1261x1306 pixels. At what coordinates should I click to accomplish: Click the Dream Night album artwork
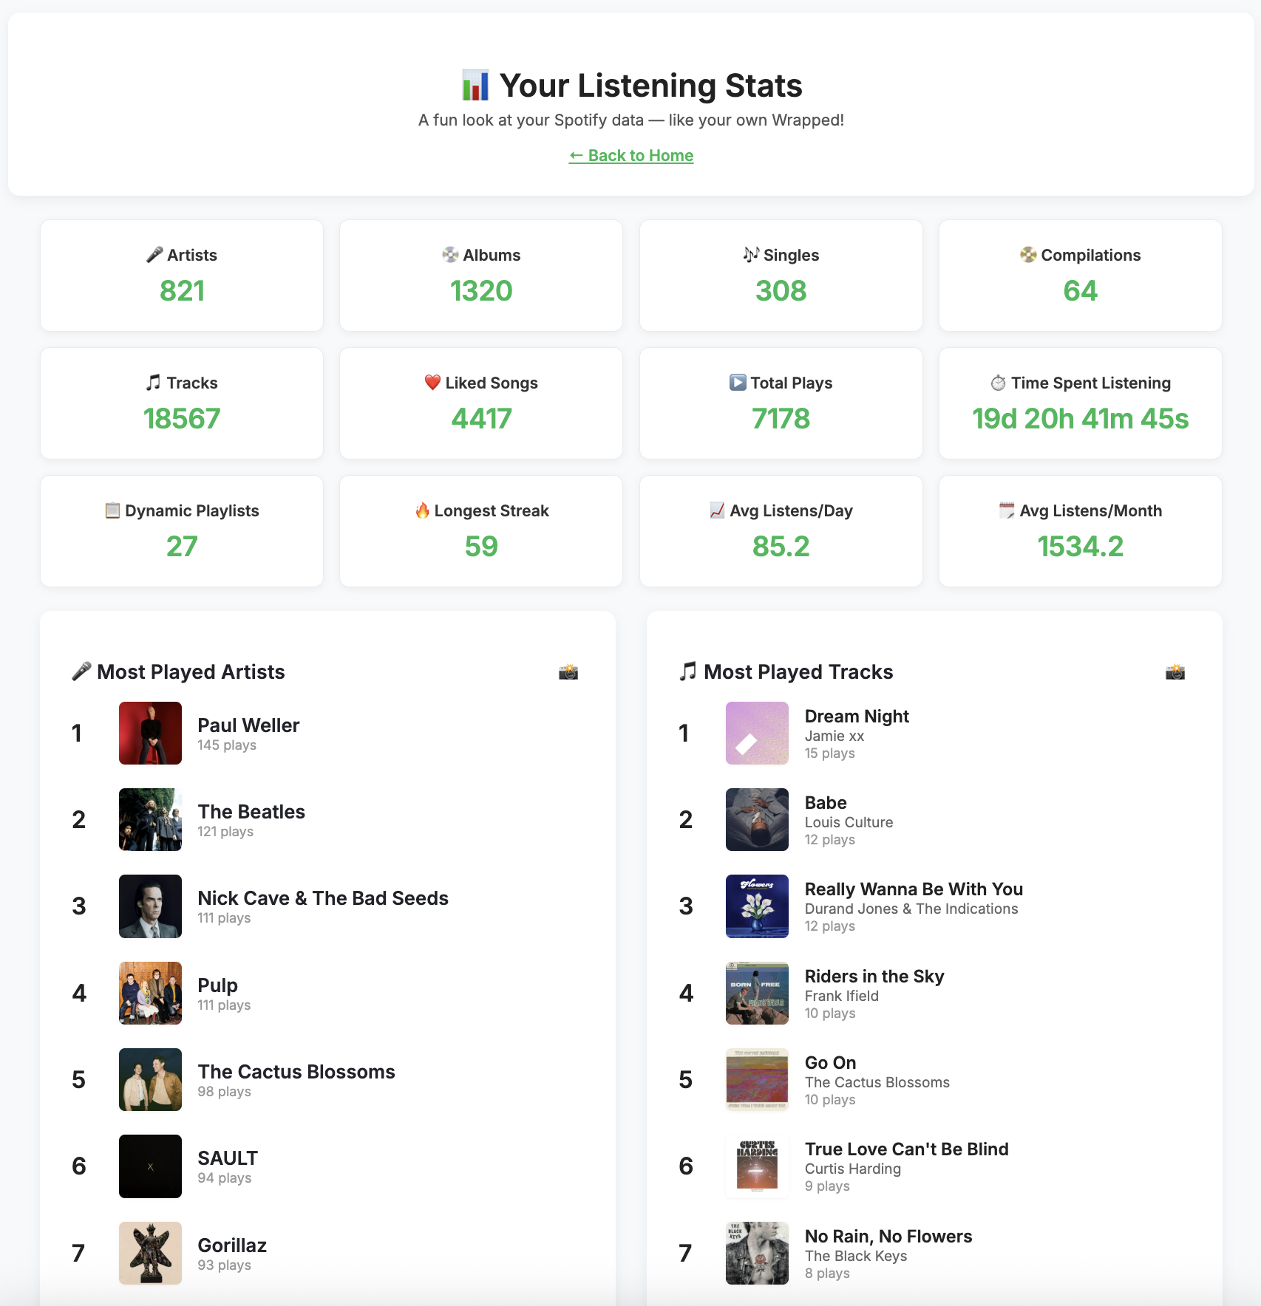point(756,733)
